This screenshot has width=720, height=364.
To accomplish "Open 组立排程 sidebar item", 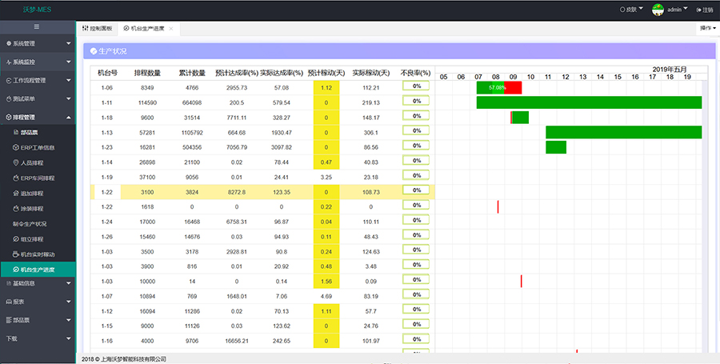I will click(32, 239).
